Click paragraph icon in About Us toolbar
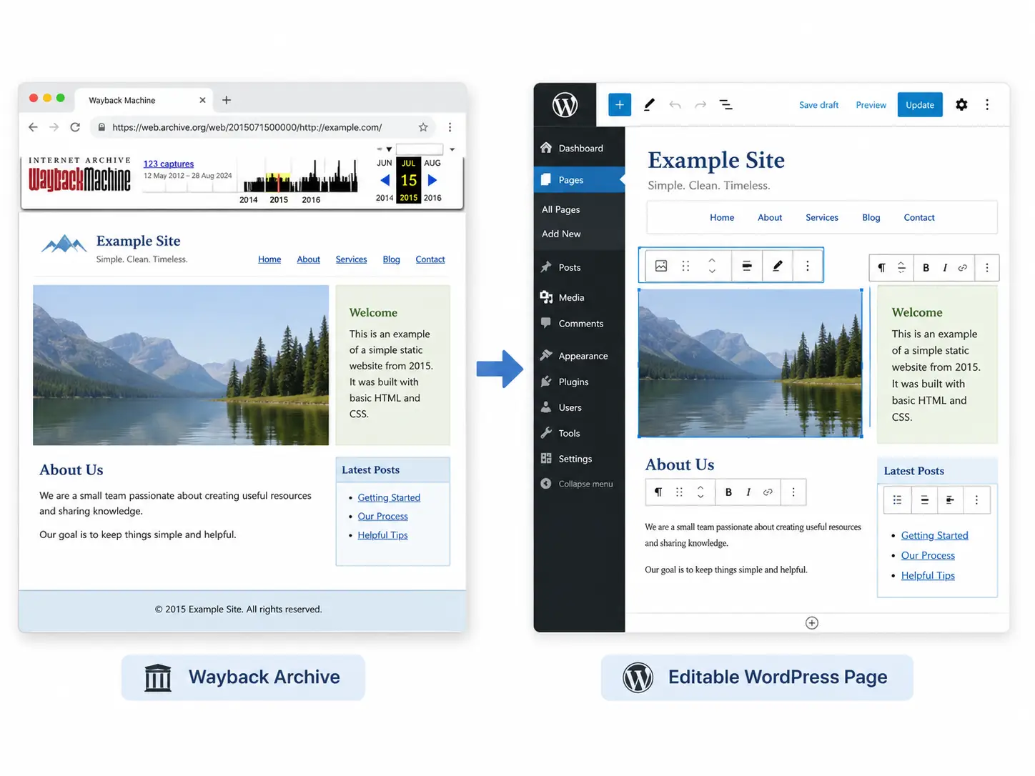Image resolution: width=1035 pixels, height=776 pixels. [658, 492]
